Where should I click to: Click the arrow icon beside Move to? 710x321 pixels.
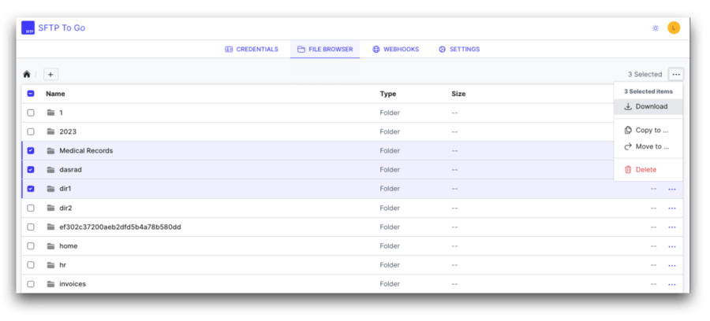(x=628, y=146)
